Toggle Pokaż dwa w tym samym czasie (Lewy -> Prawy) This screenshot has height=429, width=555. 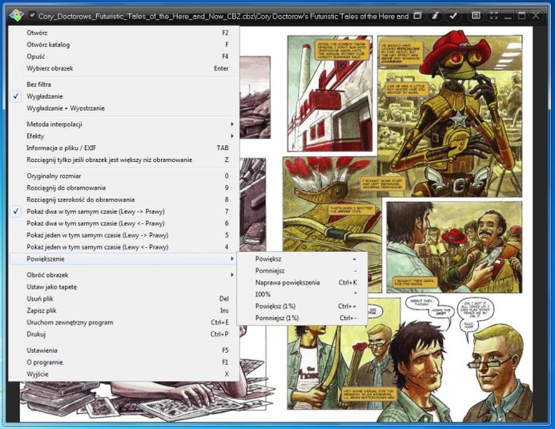pos(124,212)
